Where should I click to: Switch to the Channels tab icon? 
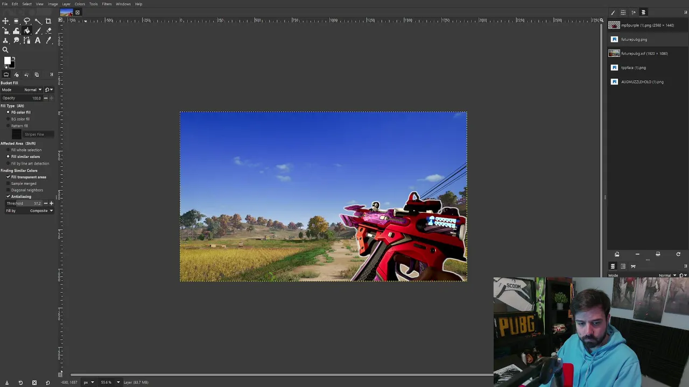point(623,266)
